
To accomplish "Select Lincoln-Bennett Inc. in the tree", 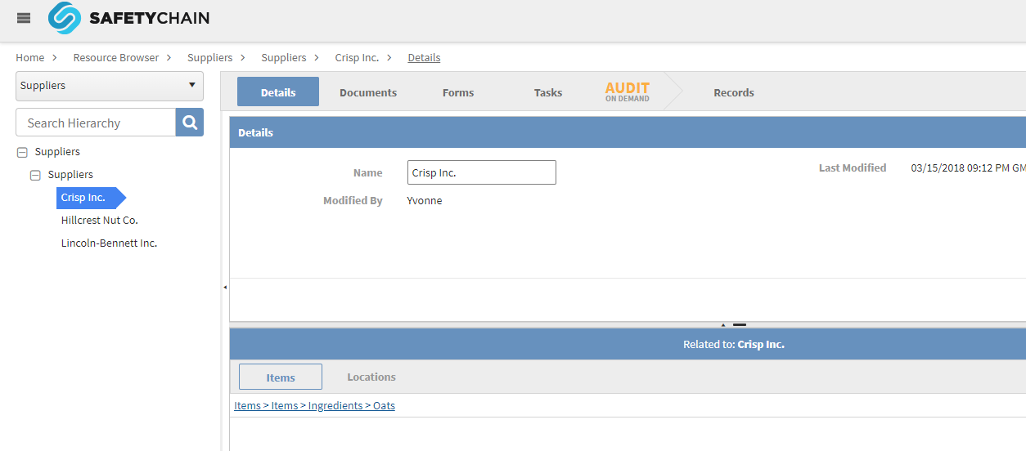I will 109,243.
